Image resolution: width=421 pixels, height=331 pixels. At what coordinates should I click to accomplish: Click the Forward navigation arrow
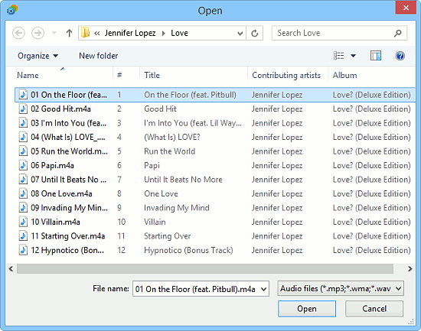click(38, 33)
